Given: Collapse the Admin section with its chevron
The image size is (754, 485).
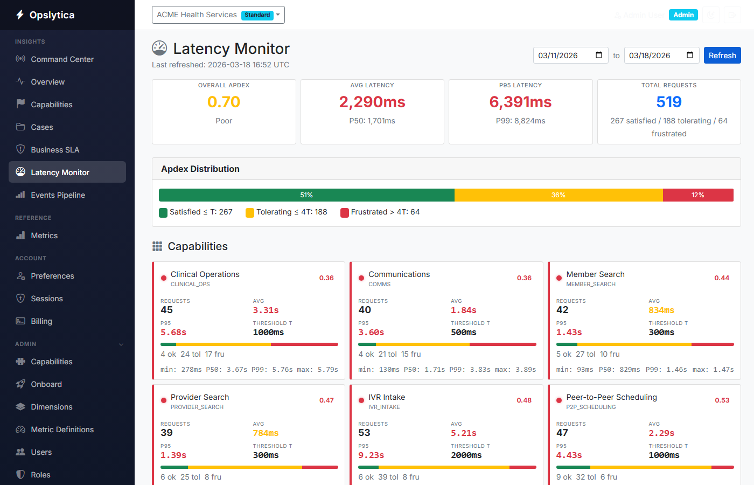Looking at the screenshot, I should 121,344.
